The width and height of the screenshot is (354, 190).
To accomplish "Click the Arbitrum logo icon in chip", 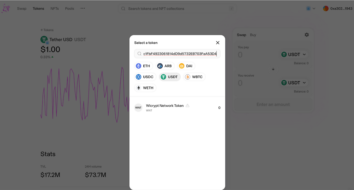I will point(160,66).
